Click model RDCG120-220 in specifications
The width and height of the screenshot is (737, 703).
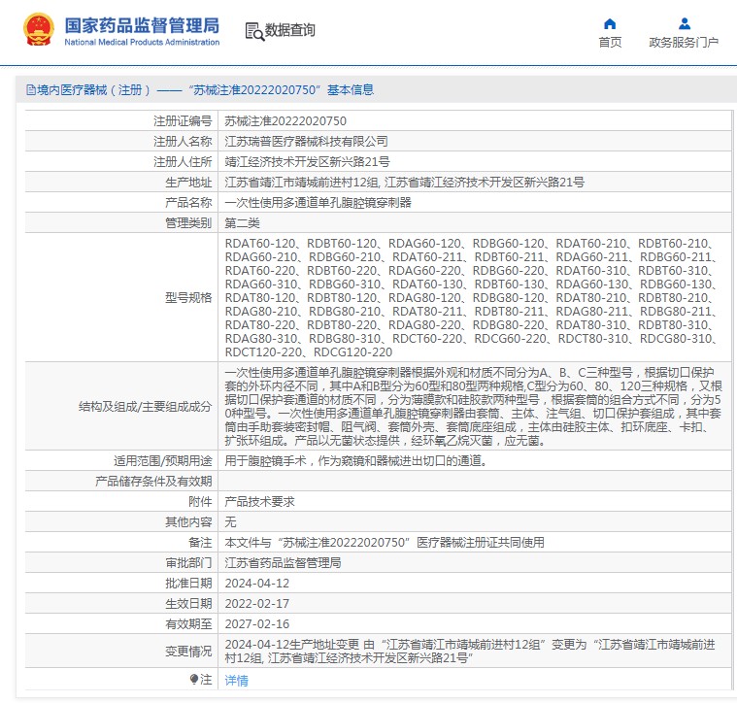tap(352, 351)
